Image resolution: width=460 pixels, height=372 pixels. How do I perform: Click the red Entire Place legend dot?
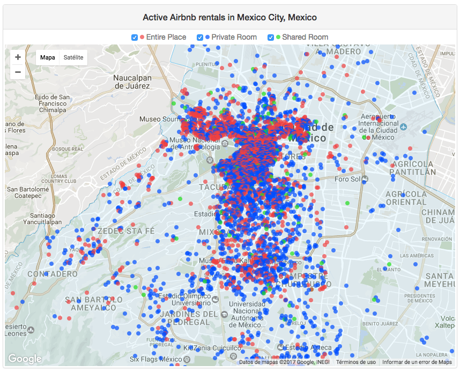(x=142, y=38)
